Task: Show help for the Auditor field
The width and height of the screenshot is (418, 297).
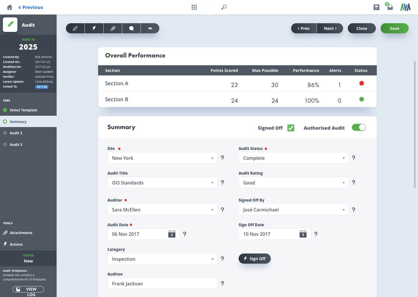Action: 222,210
